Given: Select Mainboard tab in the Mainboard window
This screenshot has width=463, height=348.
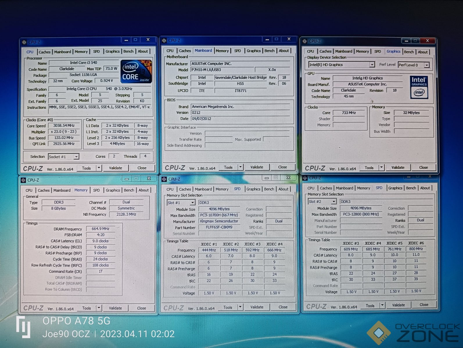Looking at the screenshot, I should click(203, 50).
